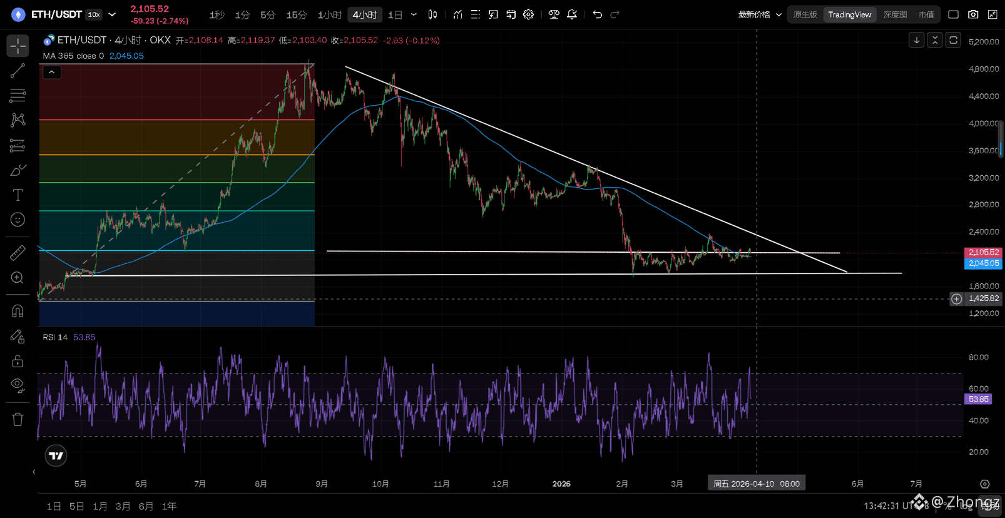Viewport: 1005px width, 518px height.
Task: Select the 1小时 timeframe
Action: pyautogui.click(x=330, y=14)
